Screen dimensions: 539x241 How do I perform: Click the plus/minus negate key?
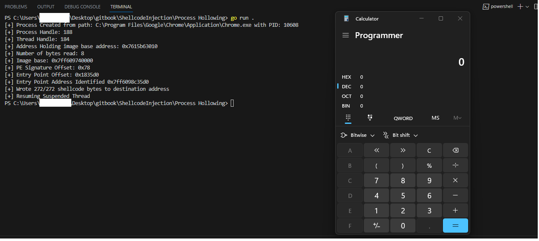[376, 226]
